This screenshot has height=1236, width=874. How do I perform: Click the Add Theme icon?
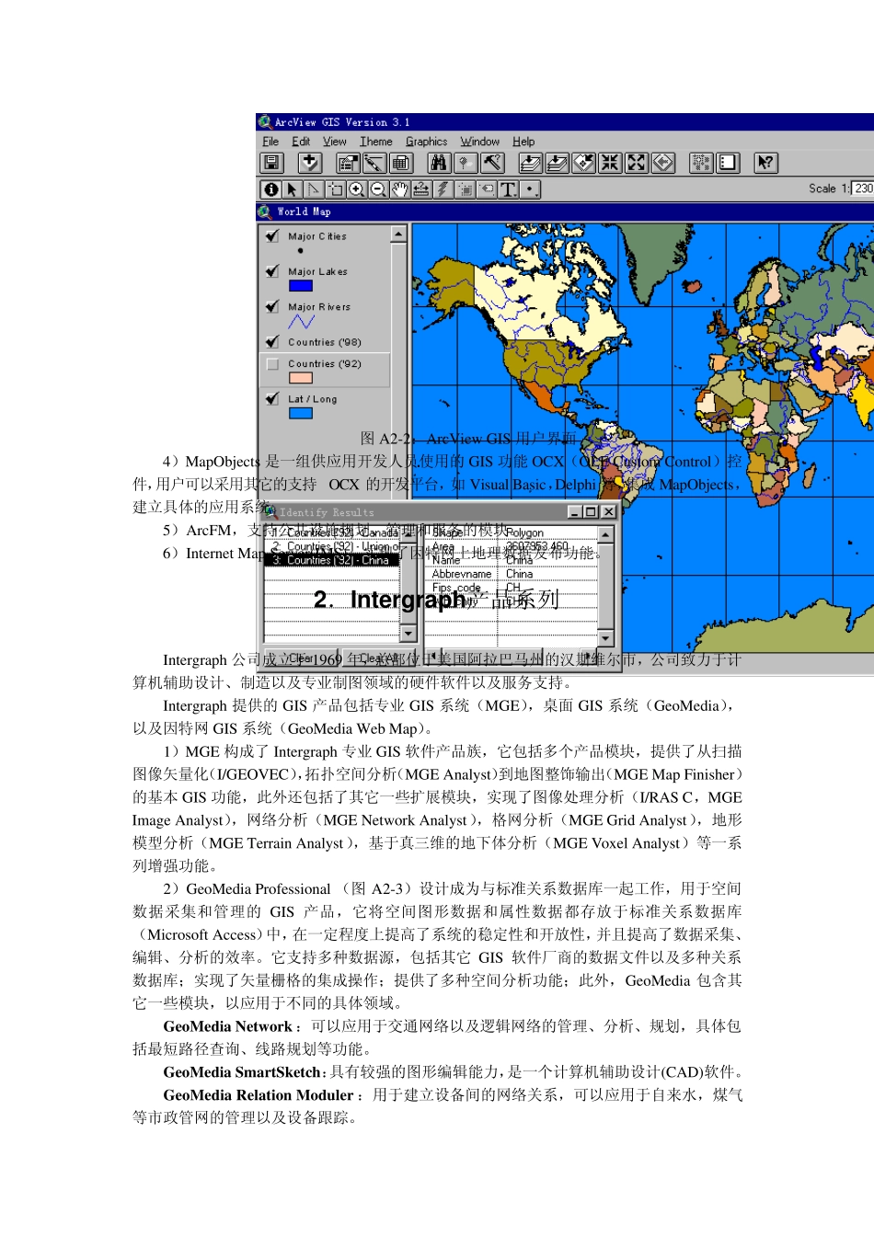(x=310, y=163)
